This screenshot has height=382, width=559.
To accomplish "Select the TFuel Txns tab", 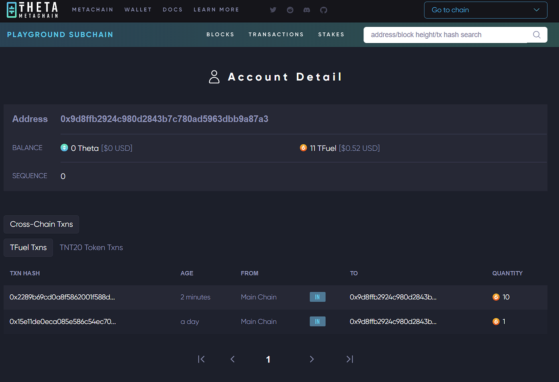I will [x=28, y=248].
